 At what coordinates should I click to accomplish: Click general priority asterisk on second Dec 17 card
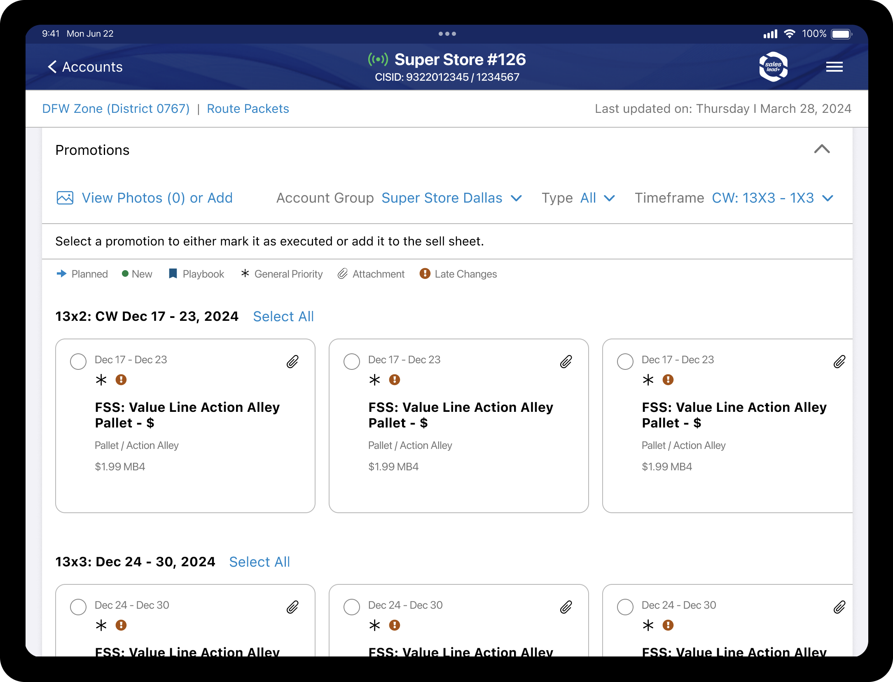(x=374, y=380)
